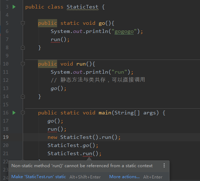Click the closing brace on line 8

pos(40,47)
